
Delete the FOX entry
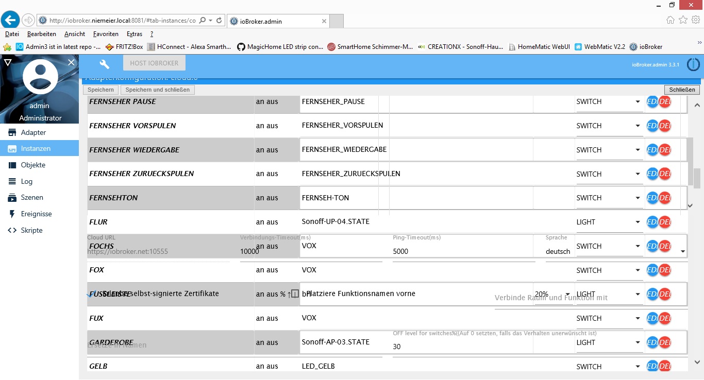[665, 270]
